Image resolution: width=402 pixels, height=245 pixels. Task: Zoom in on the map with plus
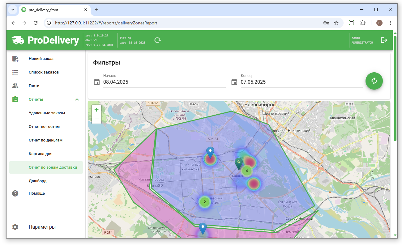pos(96,110)
